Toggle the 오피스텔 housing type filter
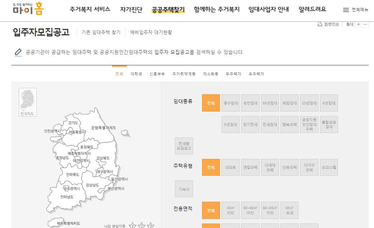 tap(329, 167)
